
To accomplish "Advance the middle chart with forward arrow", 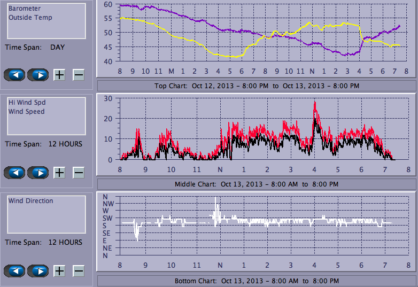I will [38, 173].
